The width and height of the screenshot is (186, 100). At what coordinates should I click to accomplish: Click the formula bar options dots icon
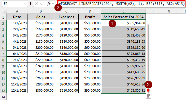pos(31,4)
